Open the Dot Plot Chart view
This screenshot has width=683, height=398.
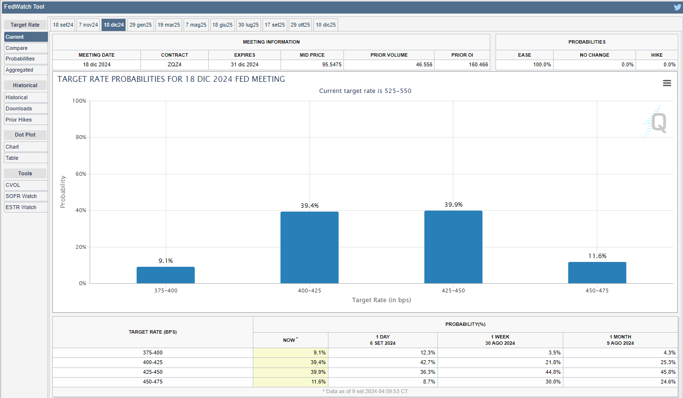(26, 147)
